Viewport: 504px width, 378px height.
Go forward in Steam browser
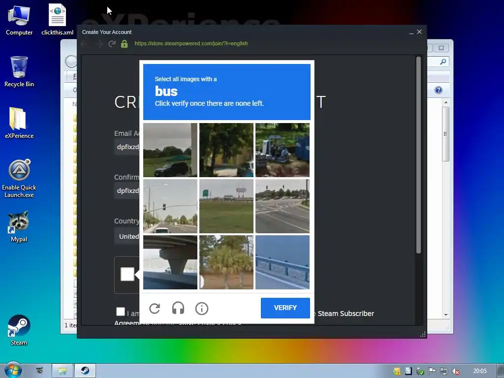(x=98, y=43)
